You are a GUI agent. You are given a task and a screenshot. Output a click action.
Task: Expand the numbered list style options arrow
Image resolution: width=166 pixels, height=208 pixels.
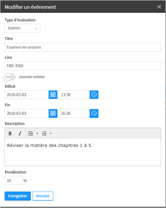[x=51, y=133]
